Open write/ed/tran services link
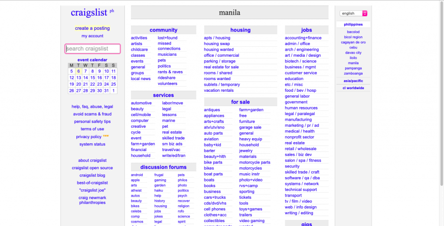 tap(174, 155)
